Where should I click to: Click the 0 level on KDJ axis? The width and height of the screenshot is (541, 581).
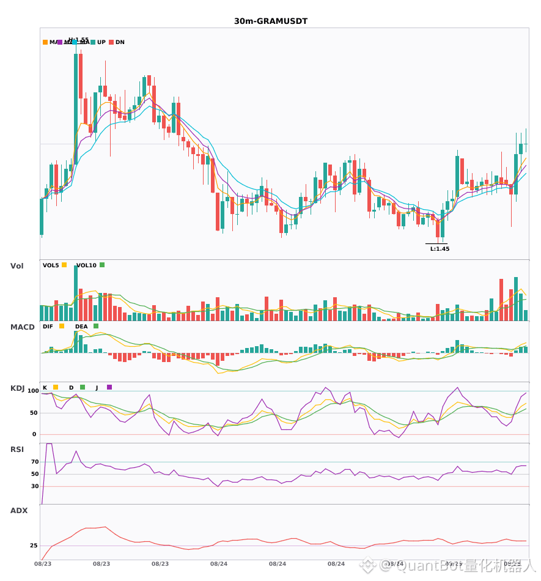pyautogui.click(x=34, y=434)
